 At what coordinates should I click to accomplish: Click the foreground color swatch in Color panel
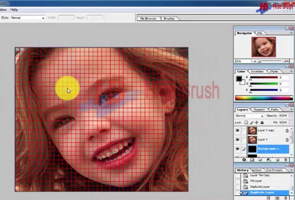[239, 79]
